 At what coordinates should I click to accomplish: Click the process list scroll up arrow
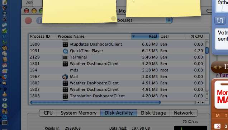point(207,94)
